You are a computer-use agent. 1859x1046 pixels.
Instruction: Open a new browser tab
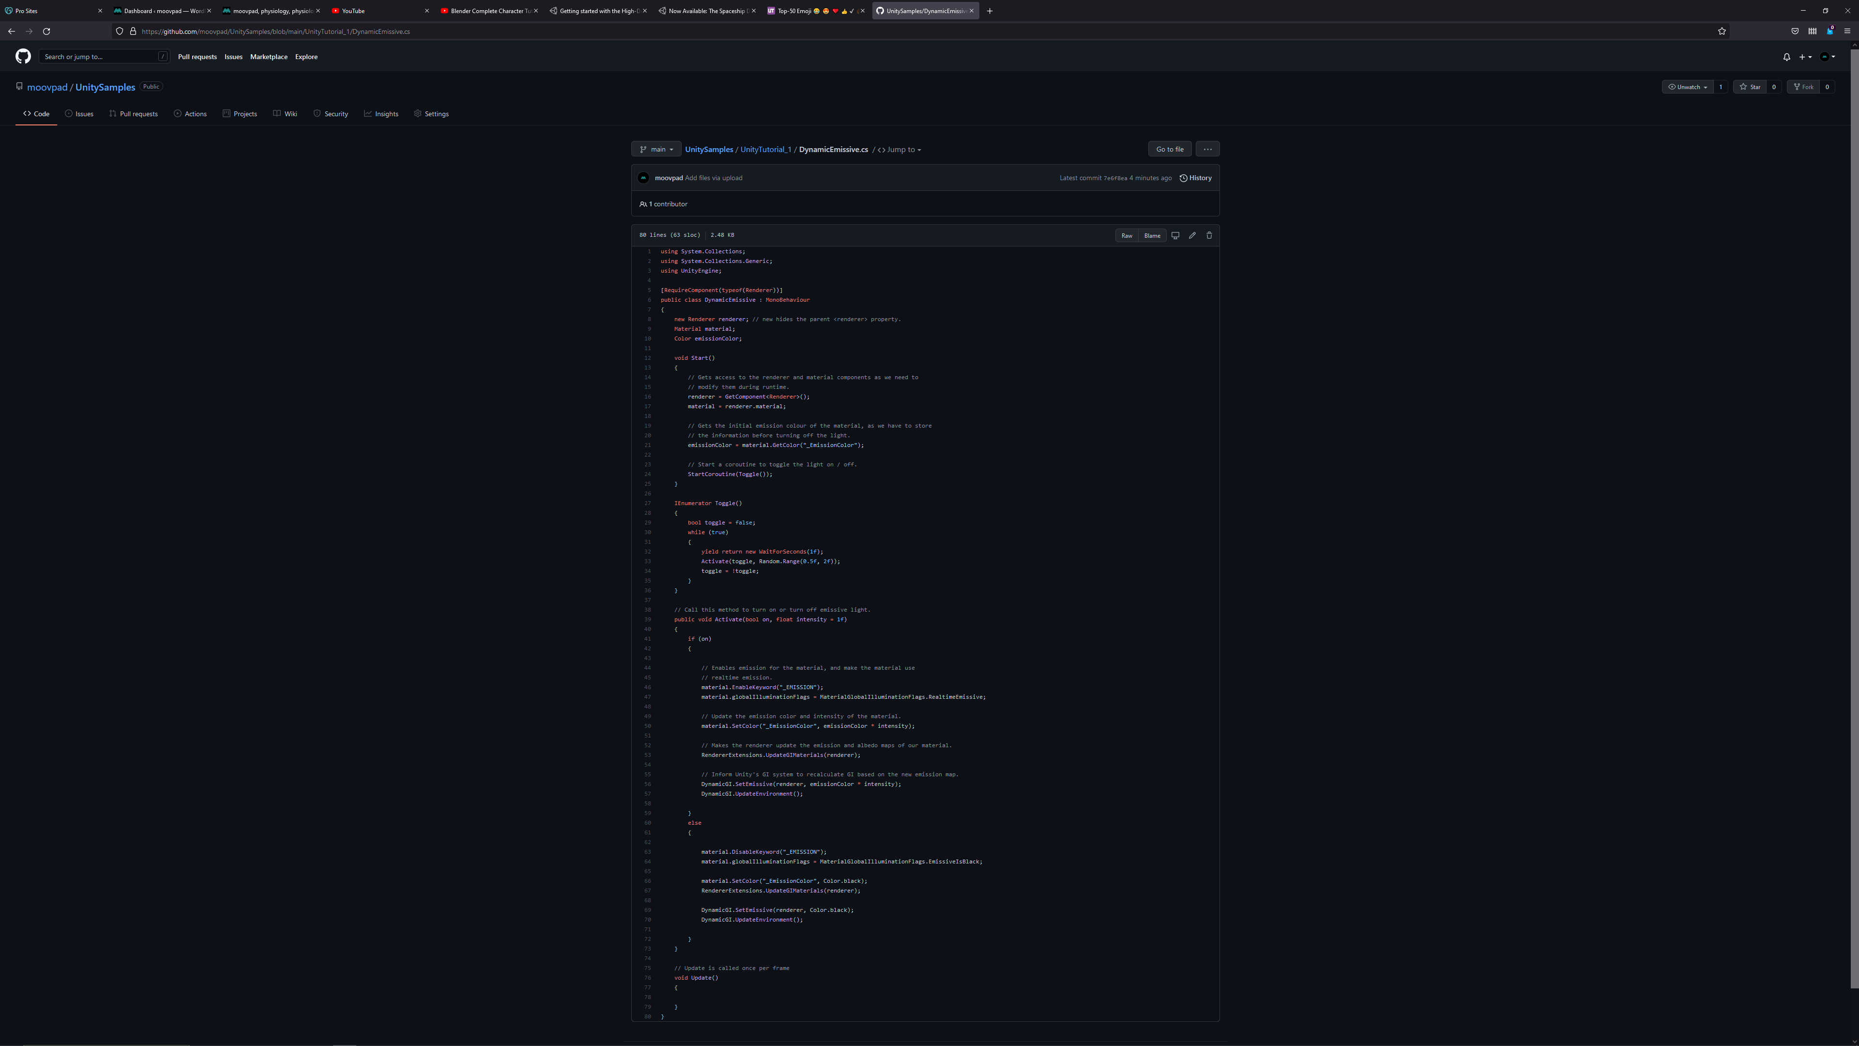pos(990,11)
